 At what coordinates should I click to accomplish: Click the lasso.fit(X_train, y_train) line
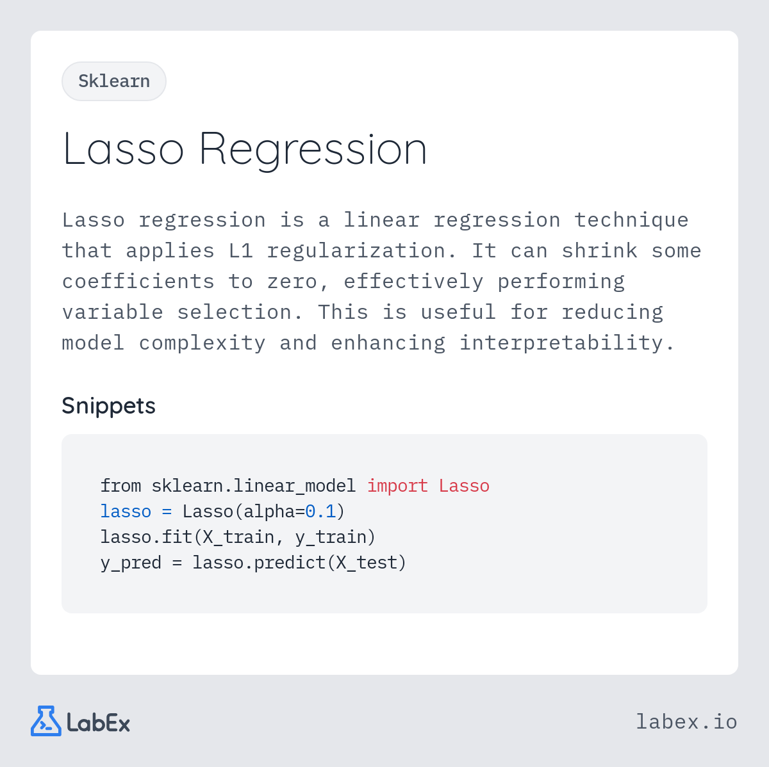[x=238, y=537]
